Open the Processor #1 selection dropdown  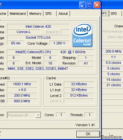pos(38,115)
